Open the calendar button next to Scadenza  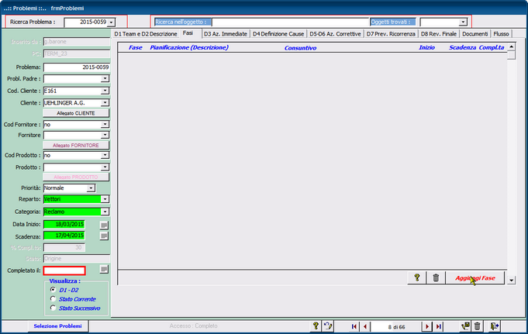[104, 236]
